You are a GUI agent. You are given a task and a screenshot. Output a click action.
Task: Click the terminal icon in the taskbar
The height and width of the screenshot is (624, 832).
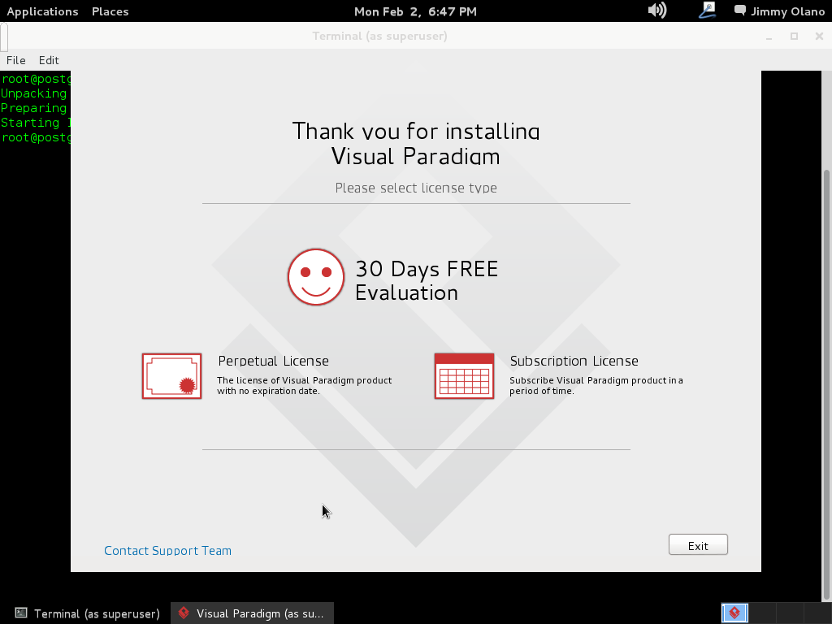click(x=22, y=613)
